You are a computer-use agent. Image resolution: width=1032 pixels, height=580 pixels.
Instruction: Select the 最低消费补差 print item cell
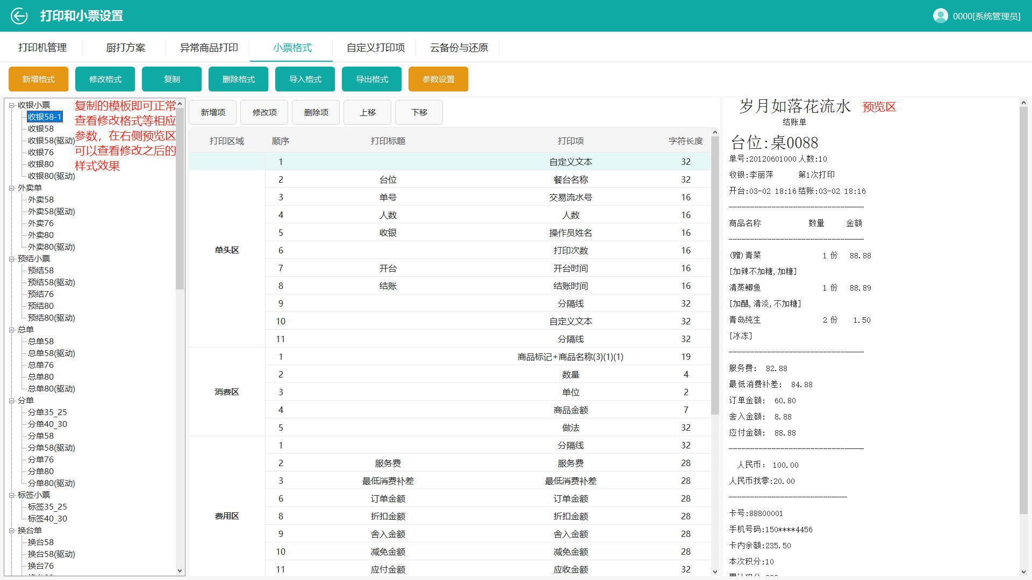coord(571,481)
